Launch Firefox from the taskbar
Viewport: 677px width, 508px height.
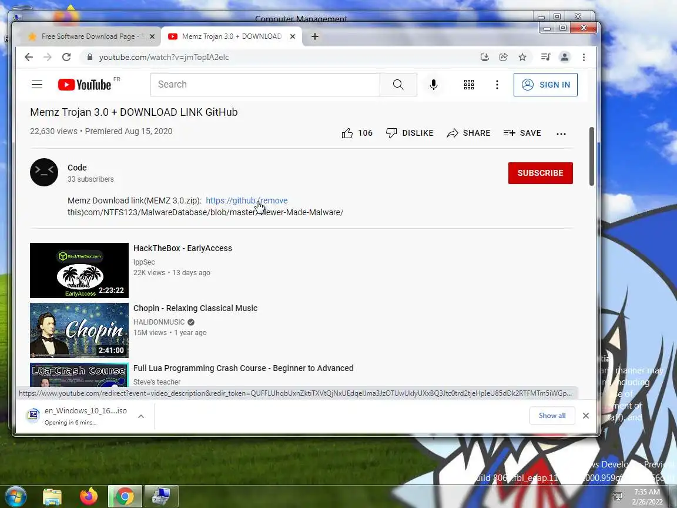coord(89,496)
